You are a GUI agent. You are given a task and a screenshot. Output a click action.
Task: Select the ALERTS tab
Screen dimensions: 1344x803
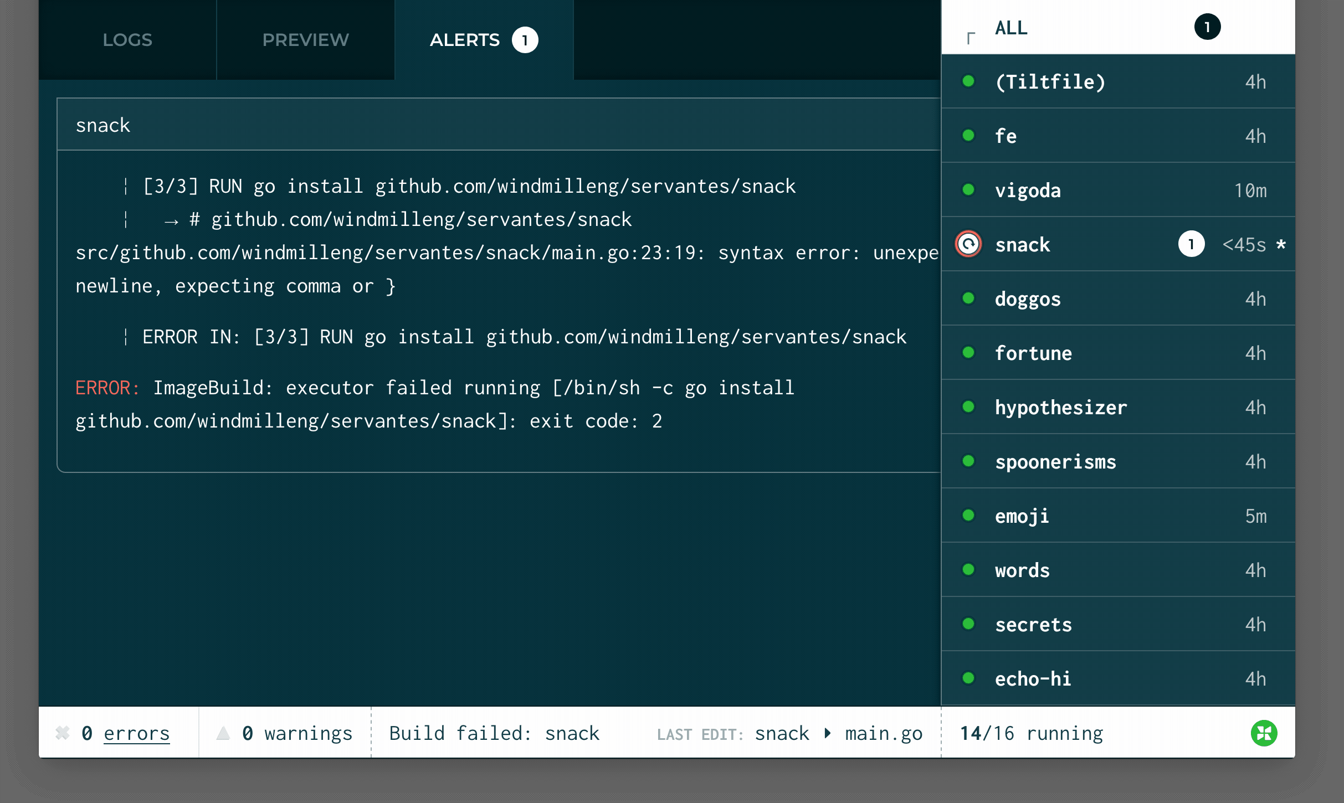(484, 40)
